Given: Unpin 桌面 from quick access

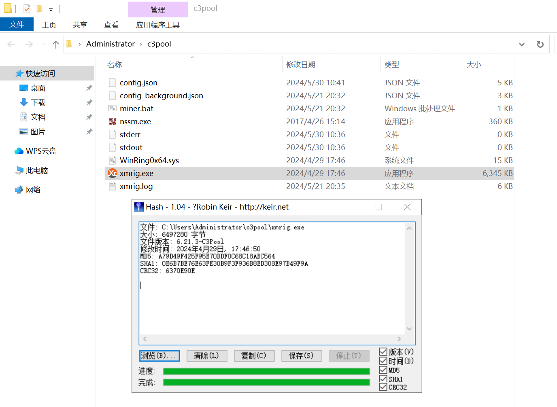Looking at the screenshot, I should point(89,88).
